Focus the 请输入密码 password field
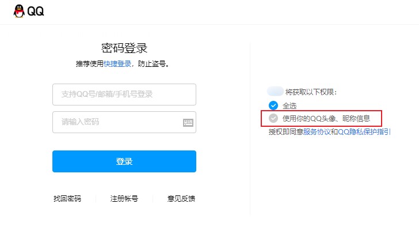The image size is (419, 230). [124, 122]
